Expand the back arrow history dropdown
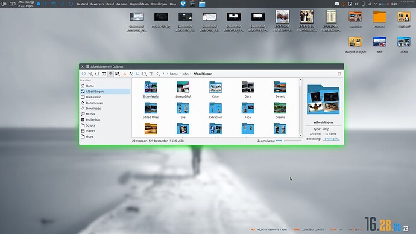The width and height of the screenshot is (416, 234). coord(158,74)
